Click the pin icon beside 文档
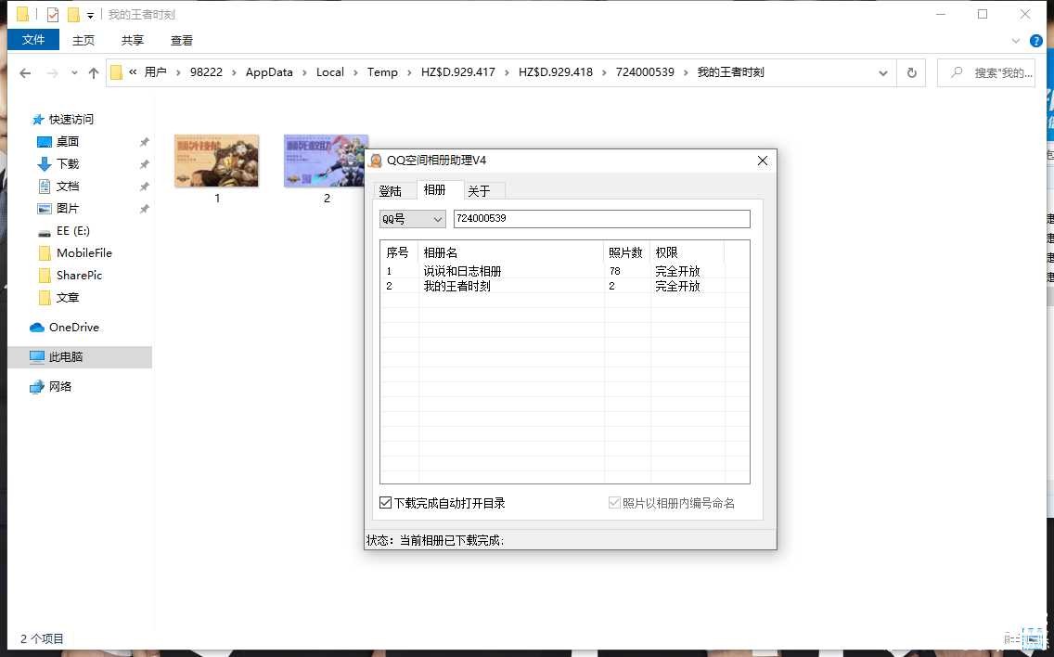Viewport: 1054px width, 657px height. [x=144, y=187]
